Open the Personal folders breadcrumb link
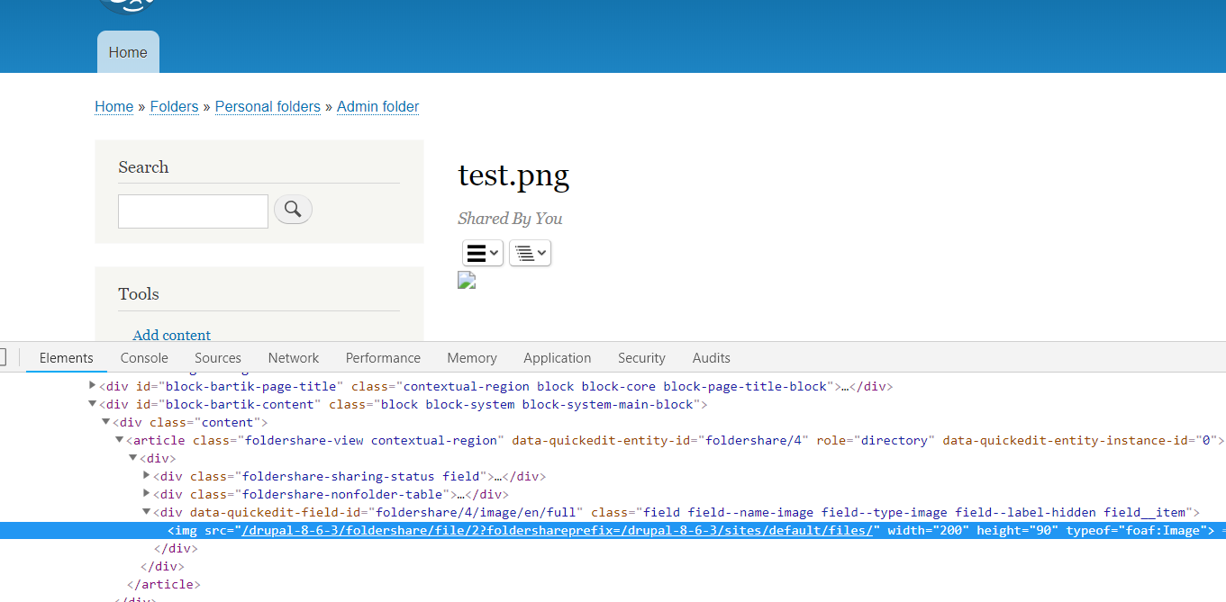 coord(268,106)
